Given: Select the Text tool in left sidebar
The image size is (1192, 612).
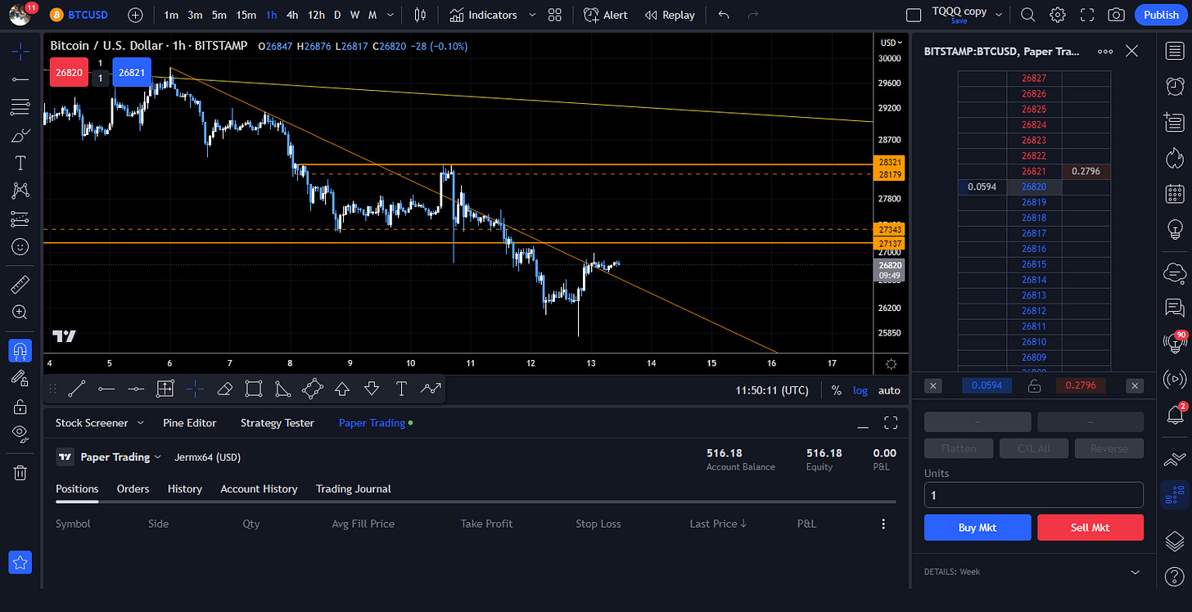Looking at the screenshot, I should point(20,163).
